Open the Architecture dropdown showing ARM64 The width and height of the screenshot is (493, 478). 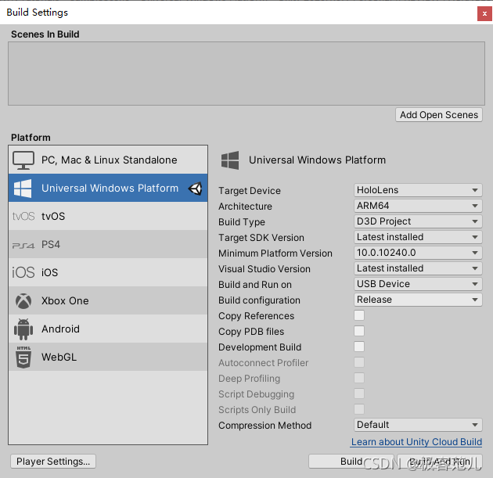pyautogui.click(x=418, y=206)
